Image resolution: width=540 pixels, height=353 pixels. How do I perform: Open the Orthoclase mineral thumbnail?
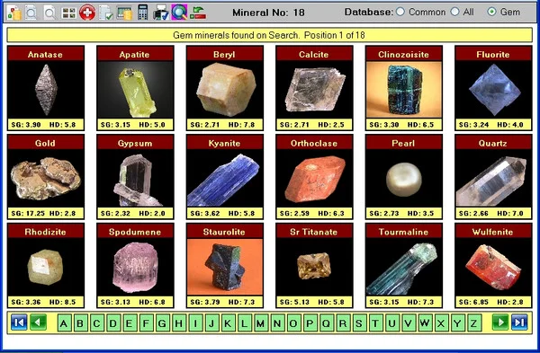coord(314,177)
